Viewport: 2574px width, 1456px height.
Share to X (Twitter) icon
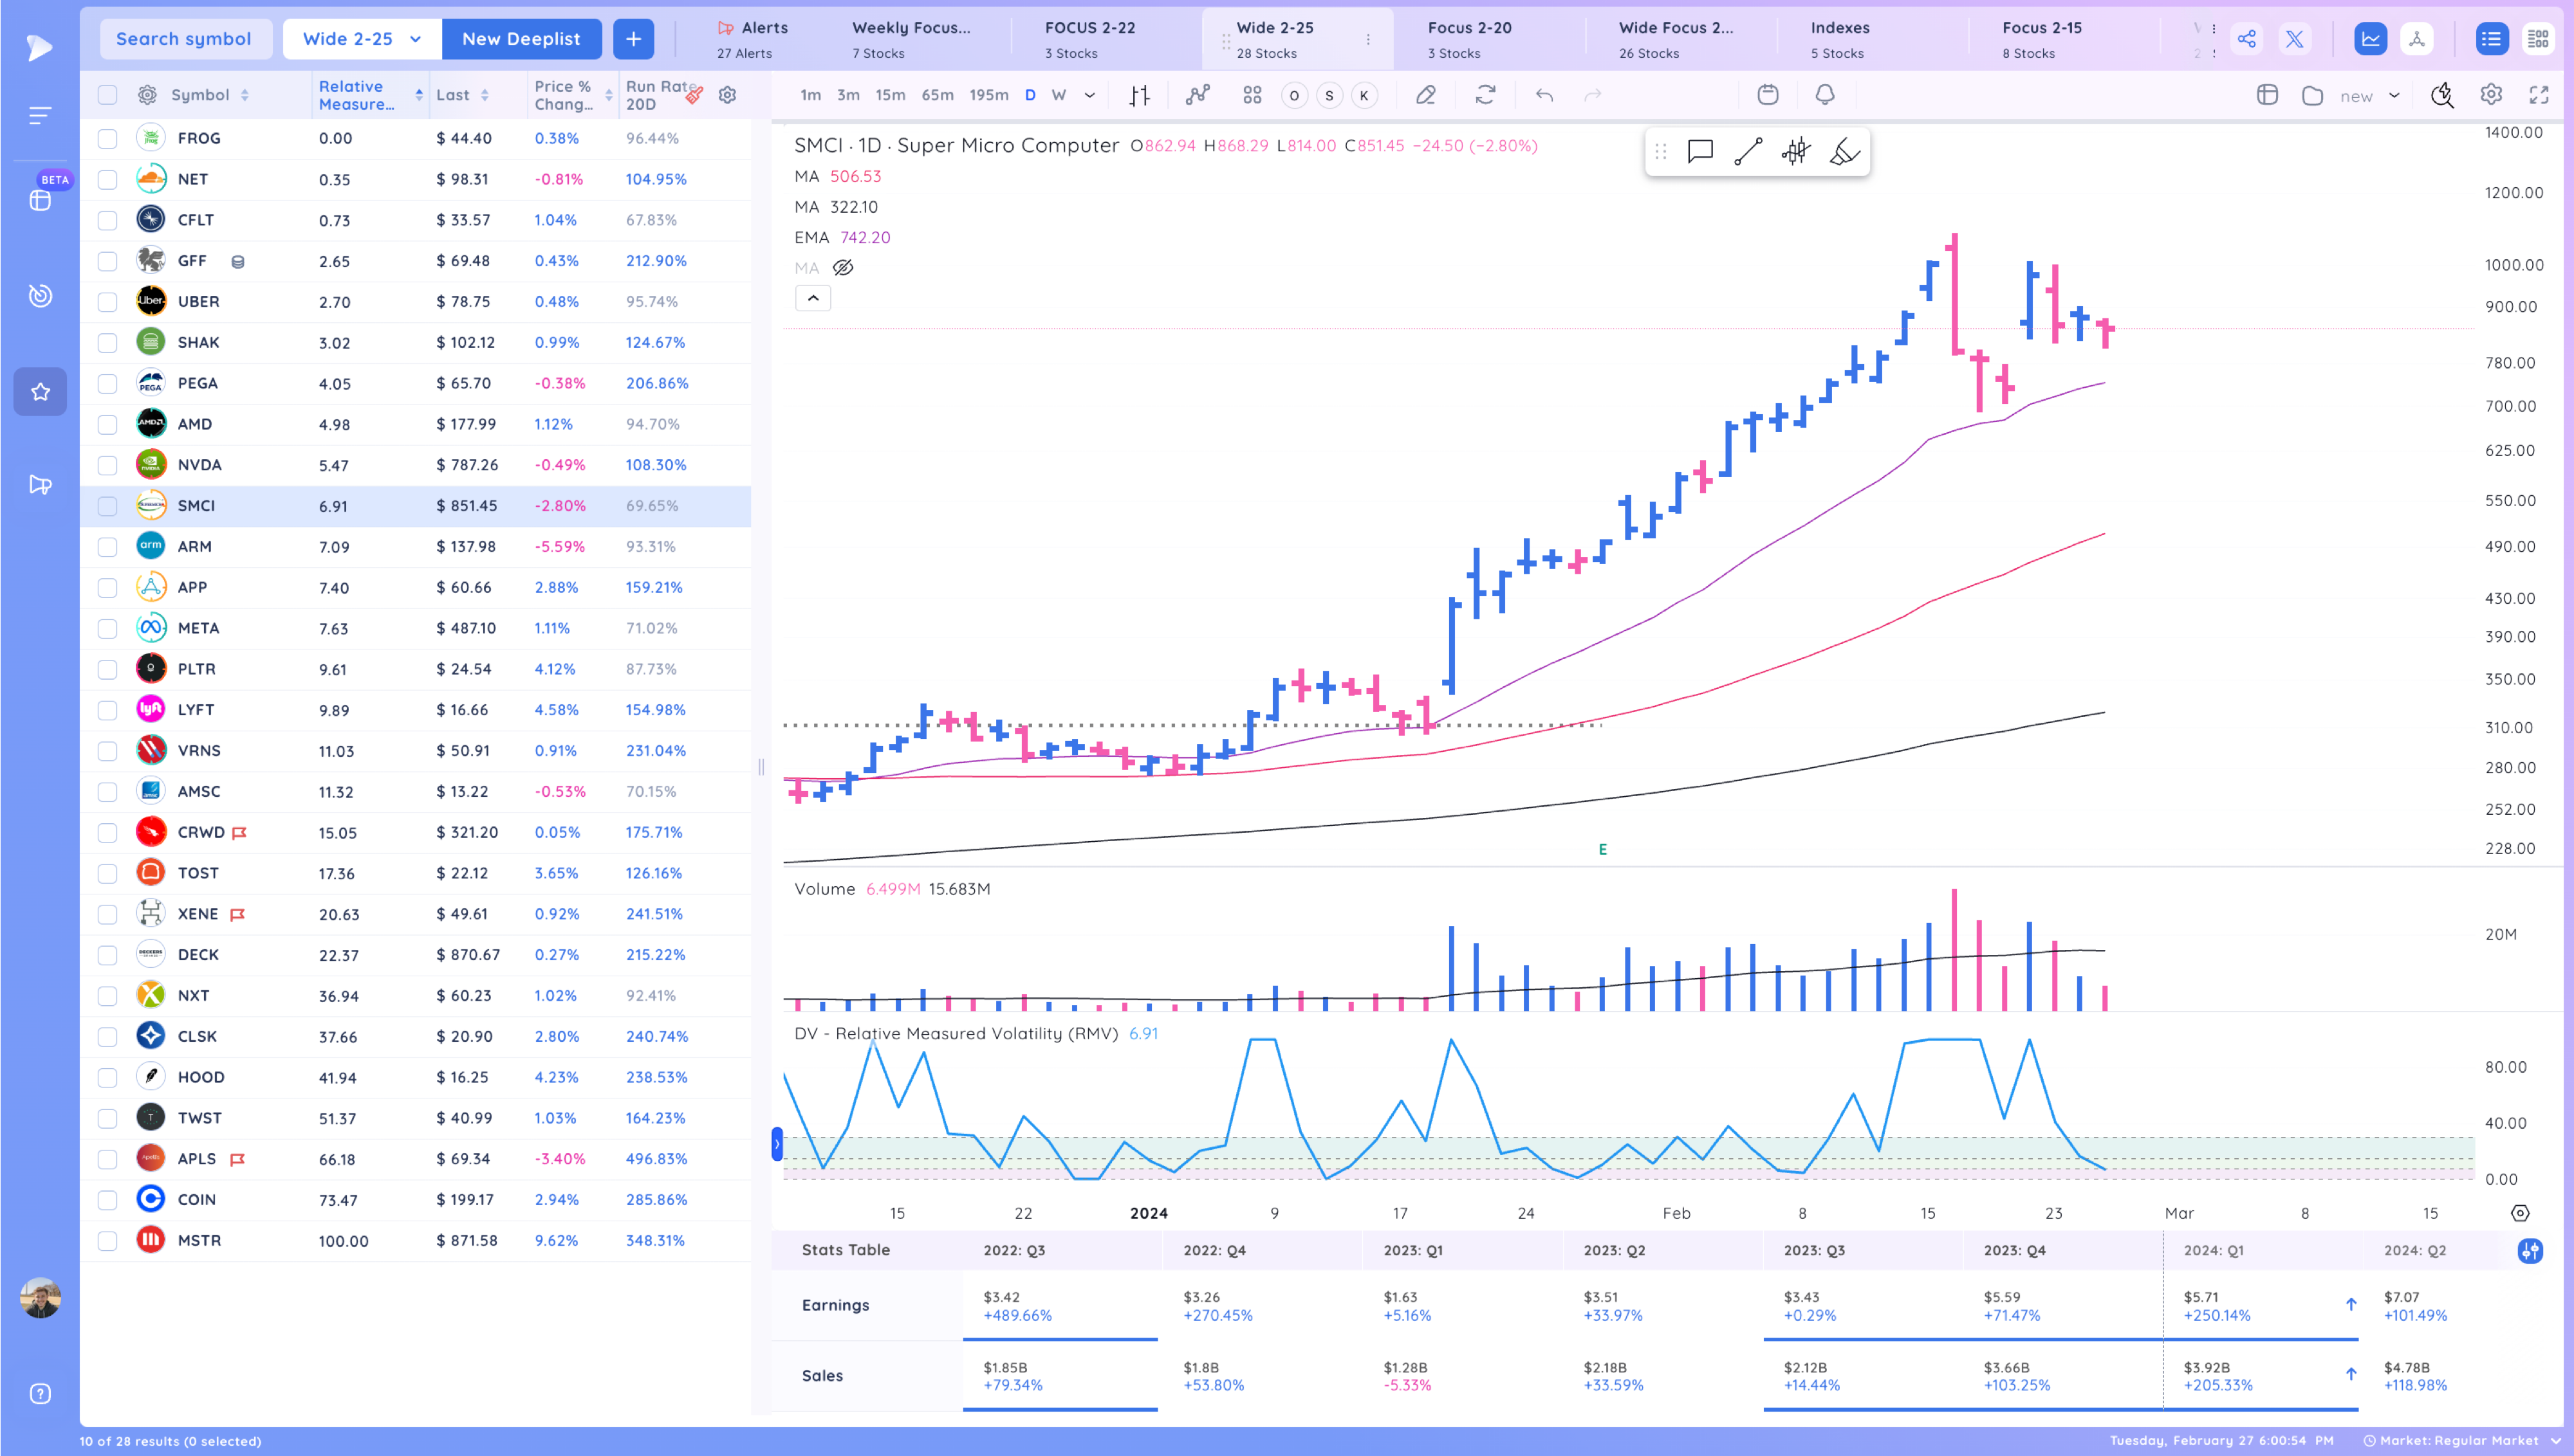[2294, 39]
